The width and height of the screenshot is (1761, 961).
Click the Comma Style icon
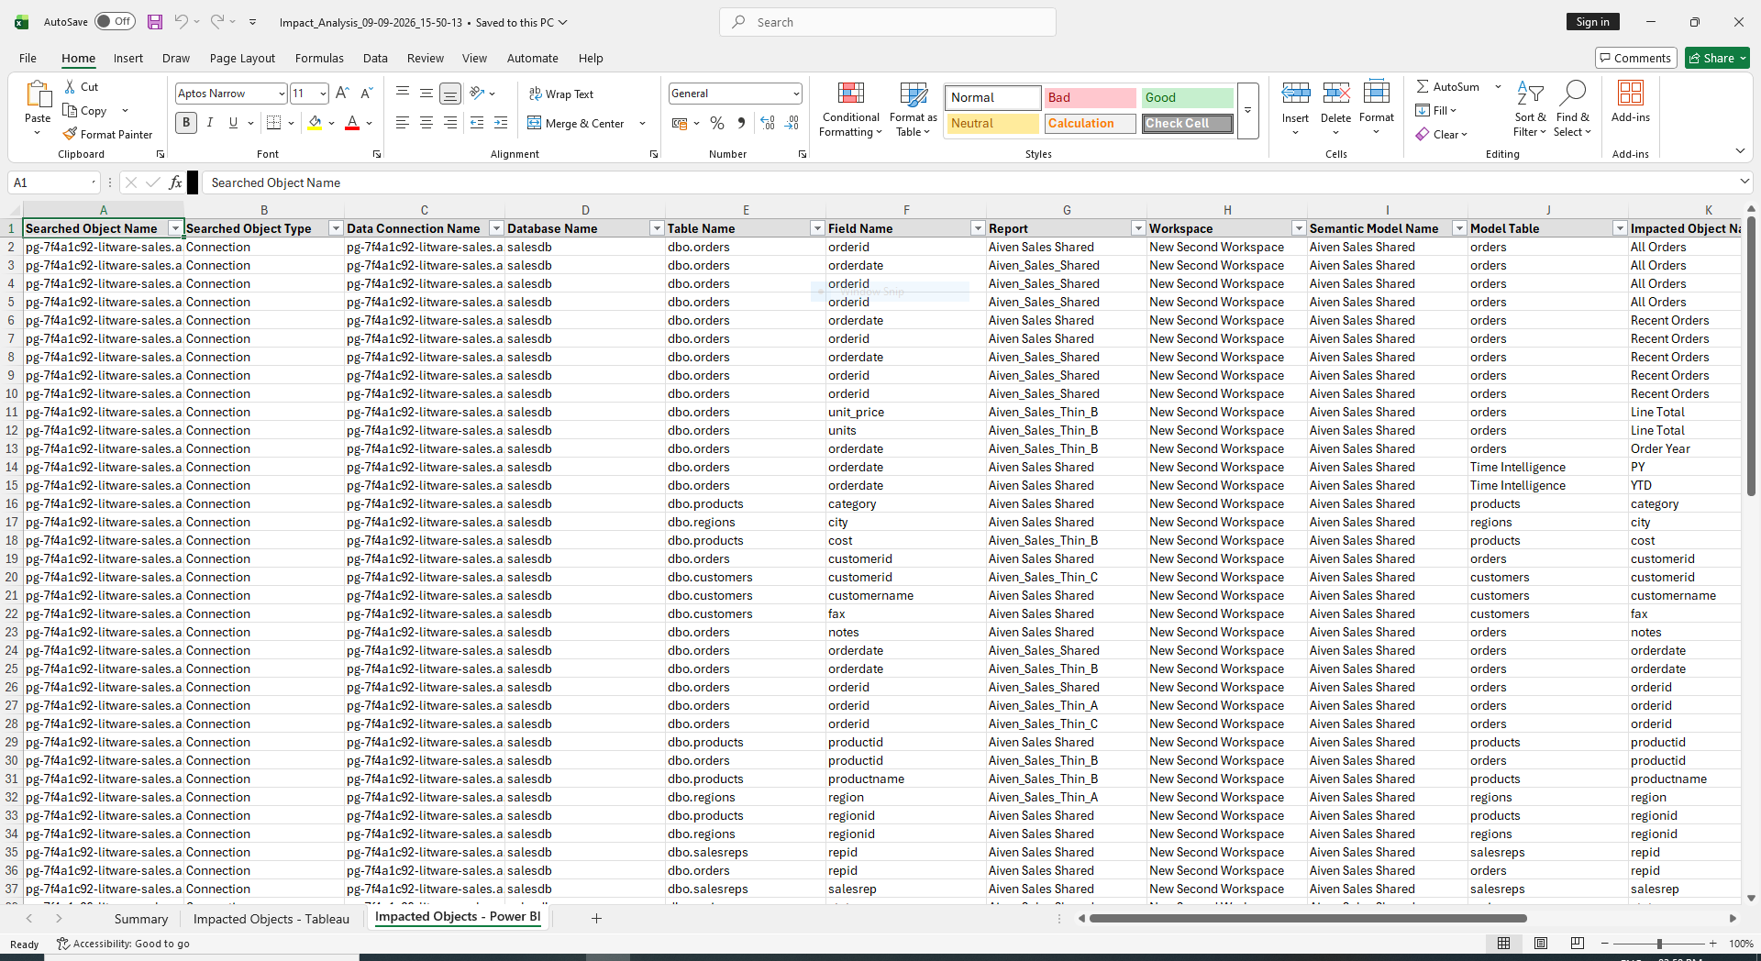click(x=741, y=123)
